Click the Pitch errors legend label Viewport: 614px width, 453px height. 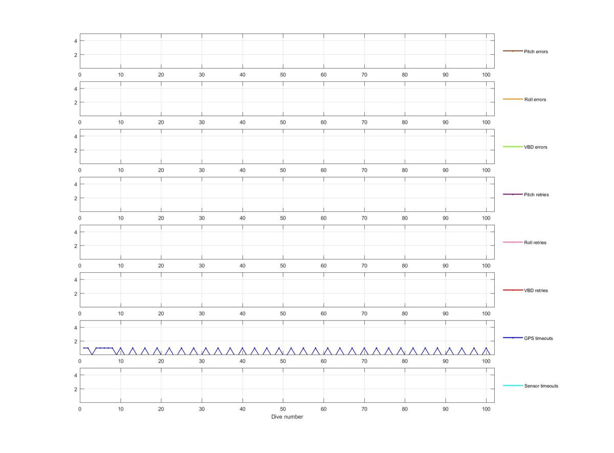tap(536, 52)
